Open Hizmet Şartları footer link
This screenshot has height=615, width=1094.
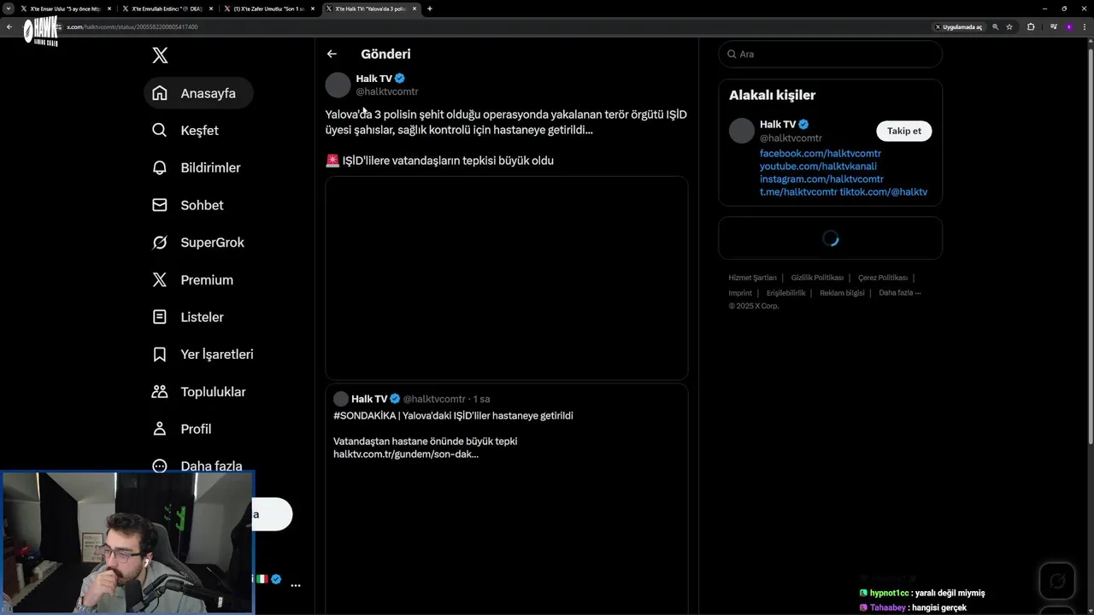tap(752, 278)
